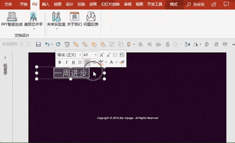Open 关于我们 window icon

75,17
